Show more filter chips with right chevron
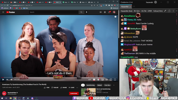Image resolution: width=178 pixels, height=100 pixels. 114,85
